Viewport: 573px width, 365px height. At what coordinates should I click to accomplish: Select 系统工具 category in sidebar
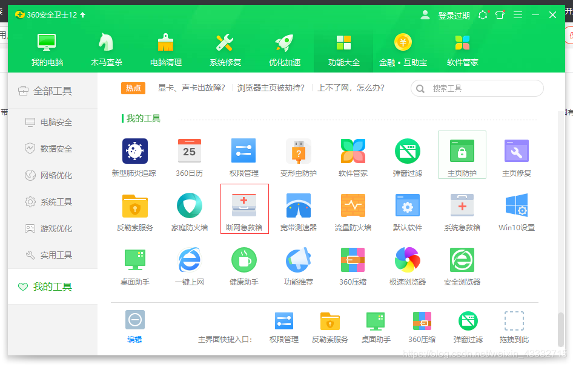[x=53, y=202]
